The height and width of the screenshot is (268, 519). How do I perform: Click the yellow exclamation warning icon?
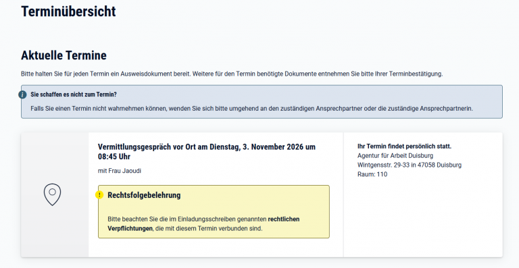[99, 195]
